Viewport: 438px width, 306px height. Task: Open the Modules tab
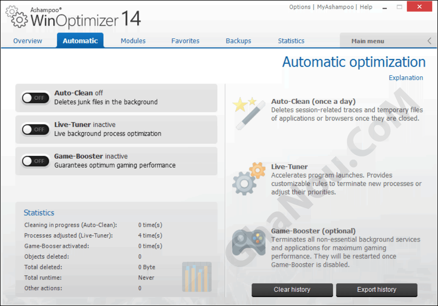point(133,41)
